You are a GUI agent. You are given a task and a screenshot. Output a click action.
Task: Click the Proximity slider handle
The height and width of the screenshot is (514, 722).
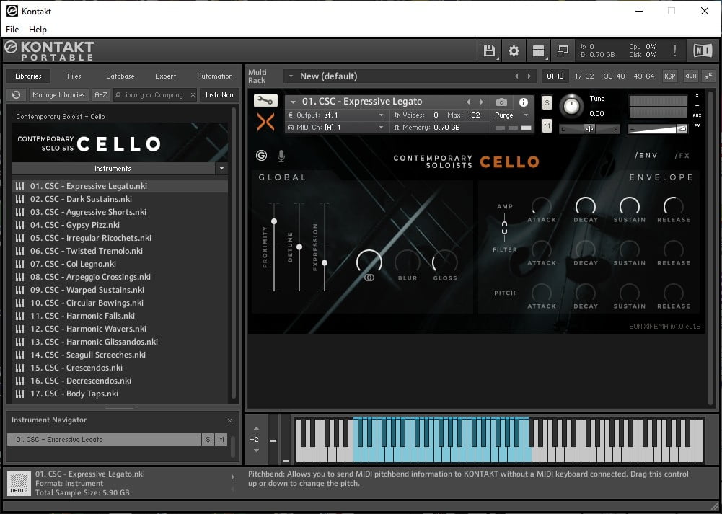tap(274, 221)
